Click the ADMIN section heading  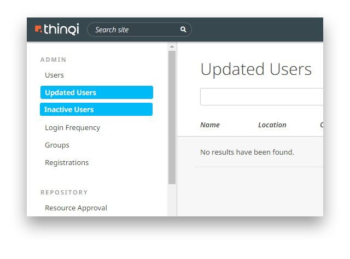click(x=54, y=60)
